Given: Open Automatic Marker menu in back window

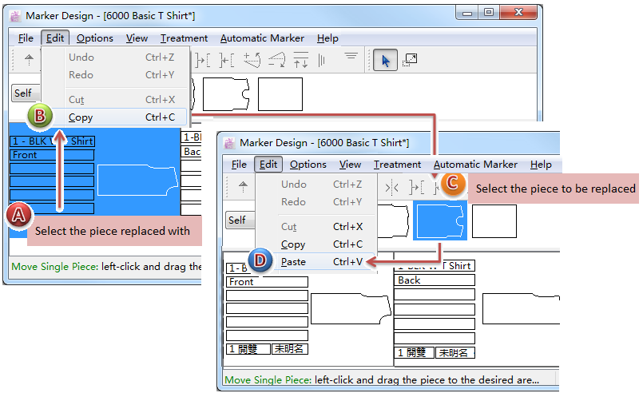Looking at the screenshot, I should 262,38.
